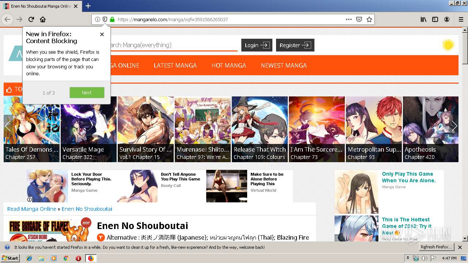Click the content blocking shield icon
Screen dimensions: 468x263
(105, 19)
